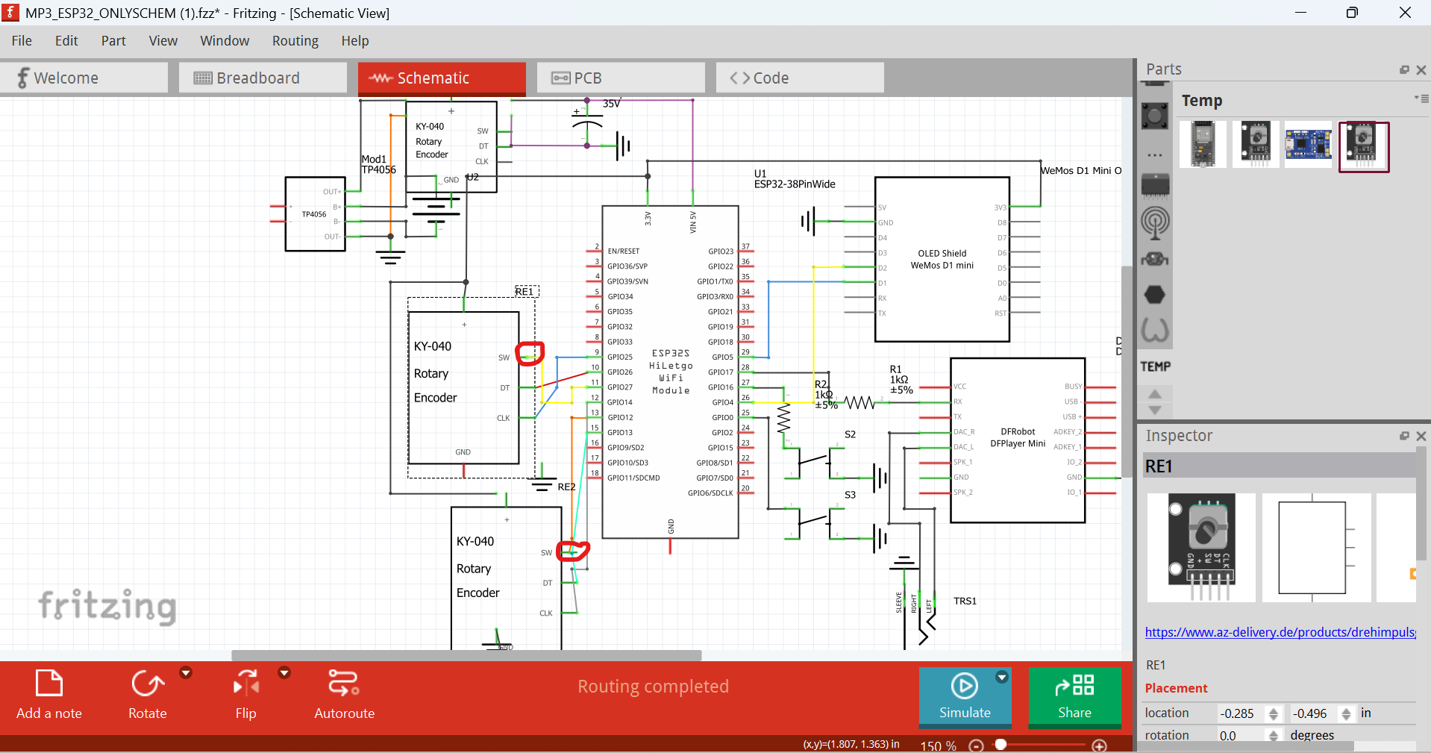Select the blue TP4056 module part thumbnail

pos(1309,145)
